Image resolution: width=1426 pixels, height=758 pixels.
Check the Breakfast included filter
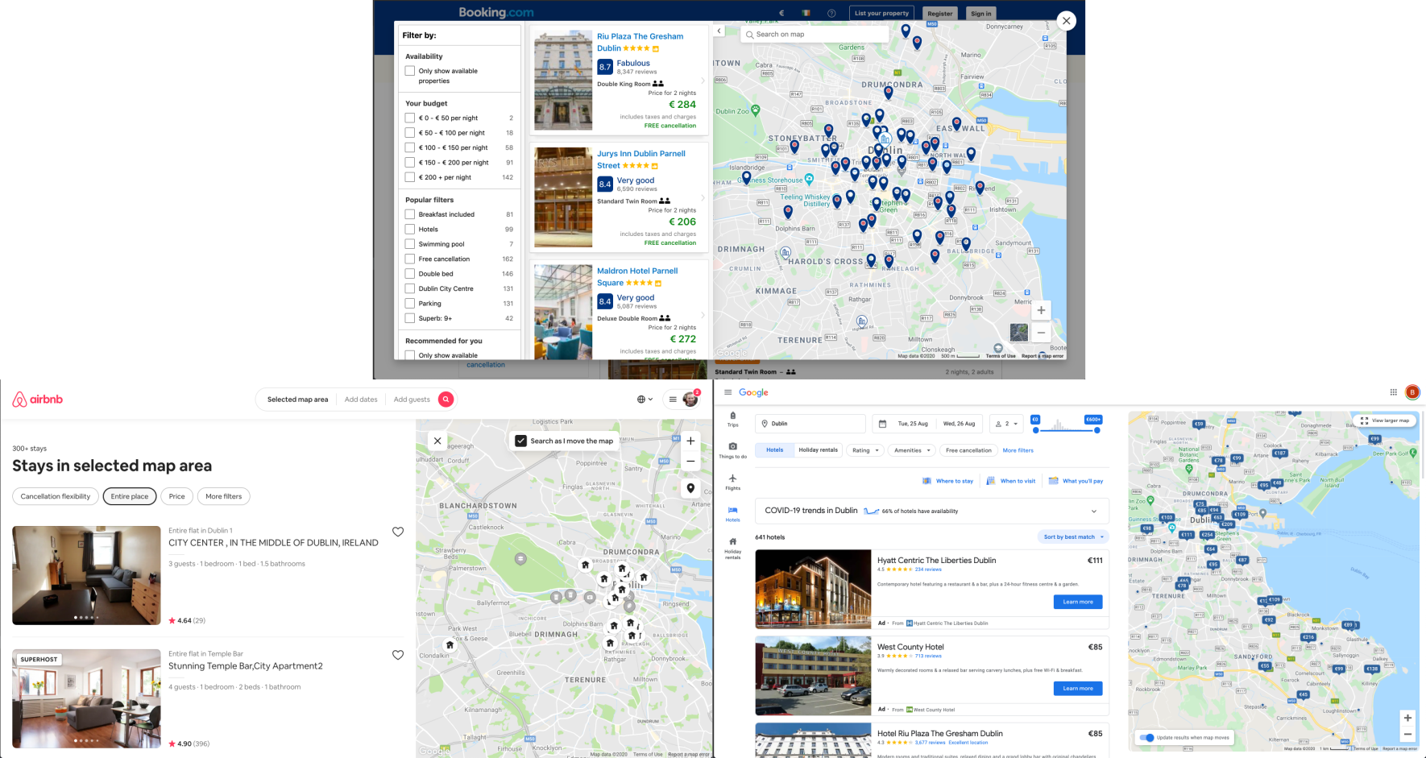(x=410, y=214)
